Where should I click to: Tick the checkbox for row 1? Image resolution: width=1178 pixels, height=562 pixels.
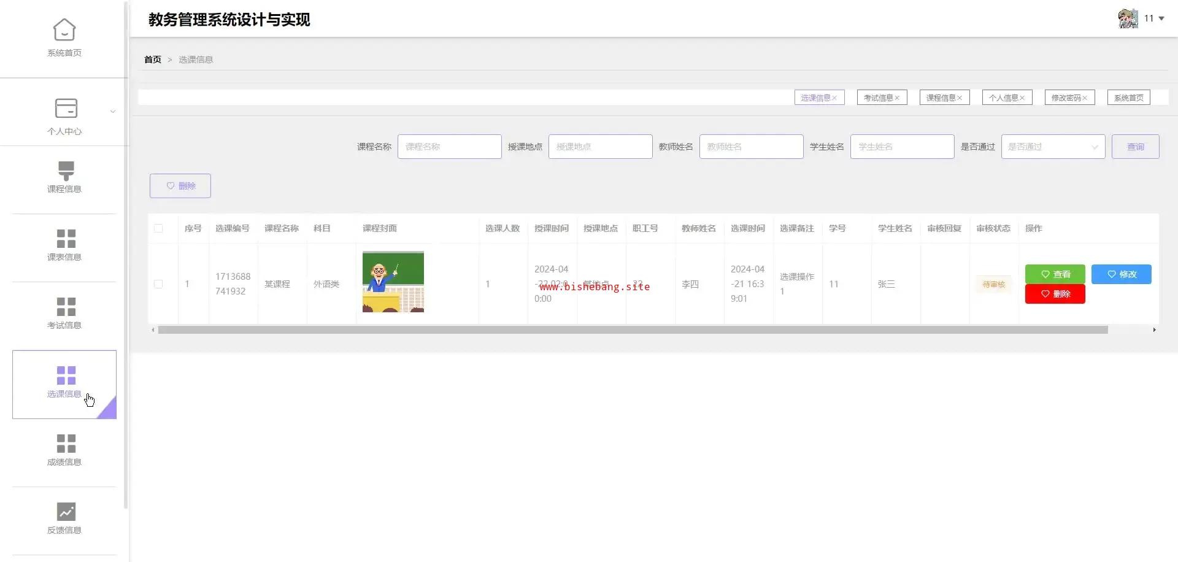pos(158,284)
